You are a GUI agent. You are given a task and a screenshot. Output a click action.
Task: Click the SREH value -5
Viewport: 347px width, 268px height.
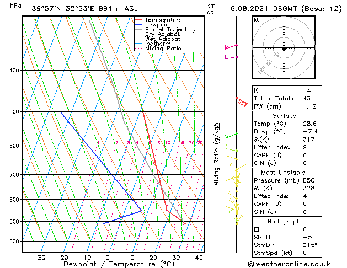307,237
